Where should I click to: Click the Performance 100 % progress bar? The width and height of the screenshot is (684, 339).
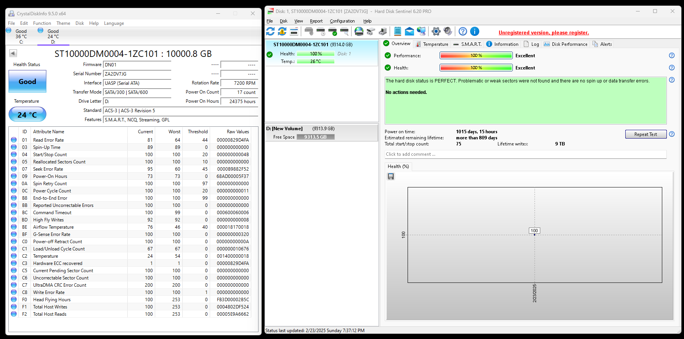[476, 56]
